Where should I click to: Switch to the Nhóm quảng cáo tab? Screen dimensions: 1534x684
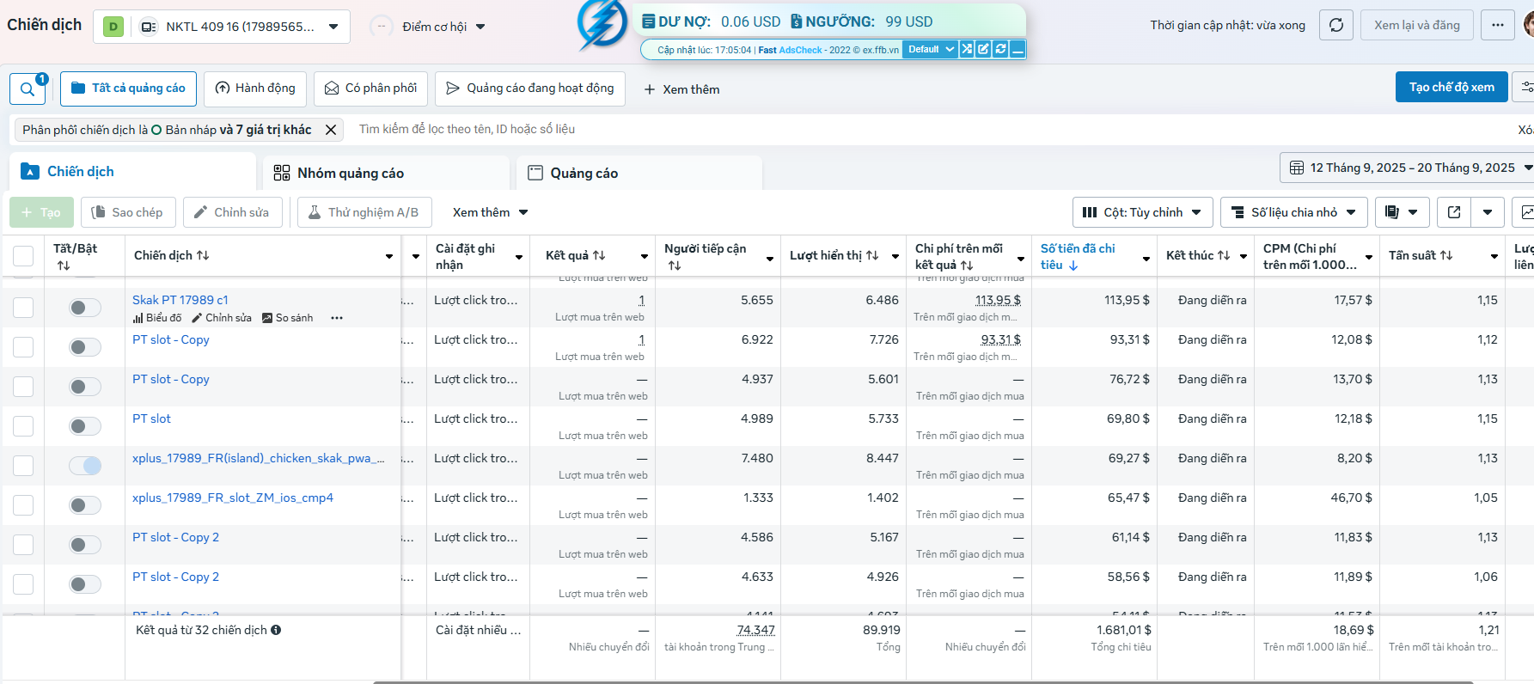point(387,173)
